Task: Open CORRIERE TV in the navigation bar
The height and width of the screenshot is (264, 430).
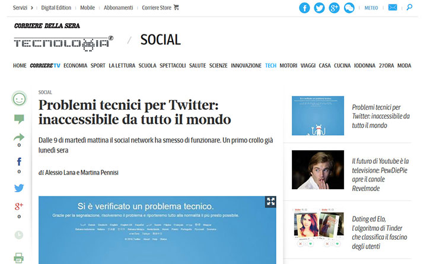Action: point(45,66)
